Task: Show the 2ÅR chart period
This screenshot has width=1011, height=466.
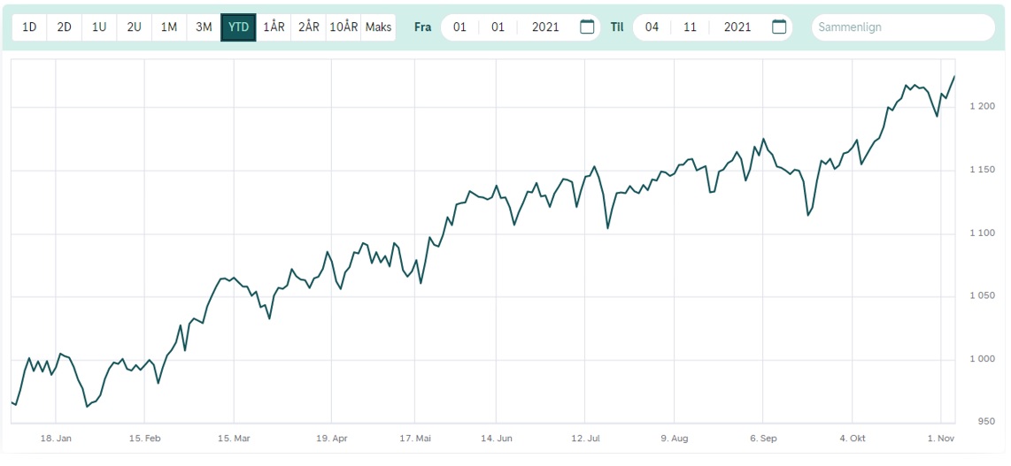Action: pyautogui.click(x=309, y=27)
